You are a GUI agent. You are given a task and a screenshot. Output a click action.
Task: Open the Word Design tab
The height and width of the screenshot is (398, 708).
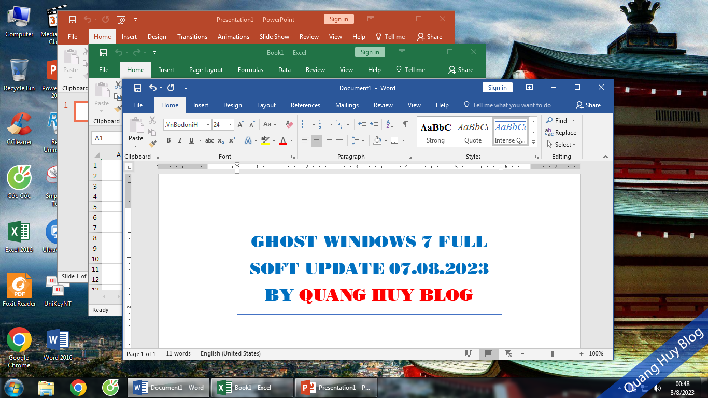pos(233,105)
